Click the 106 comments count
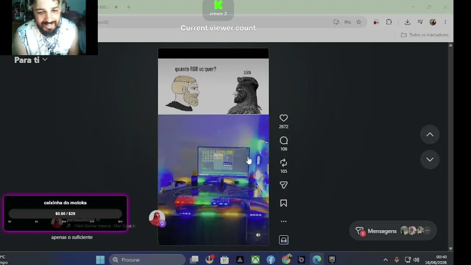Viewport: 471px width, 265px height. (x=283, y=149)
